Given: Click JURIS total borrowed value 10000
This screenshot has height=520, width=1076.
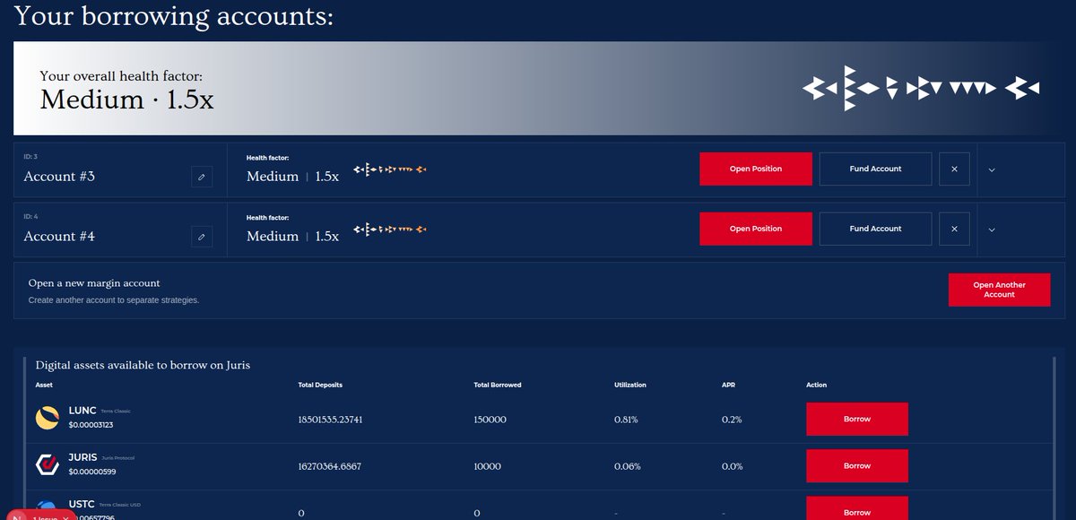Looking at the screenshot, I should [488, 466].
